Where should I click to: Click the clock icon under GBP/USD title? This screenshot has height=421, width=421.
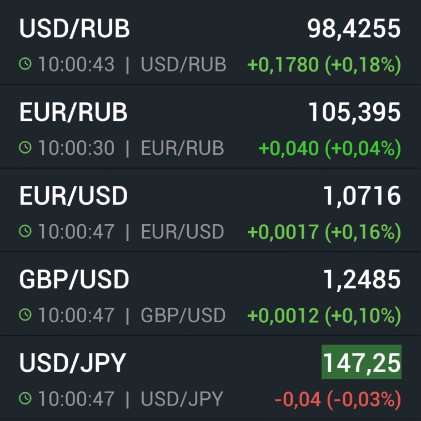point(26,316)
